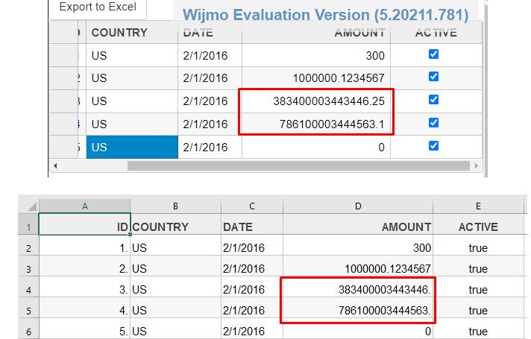Select grid date cell in 300 row

(210, 55)
